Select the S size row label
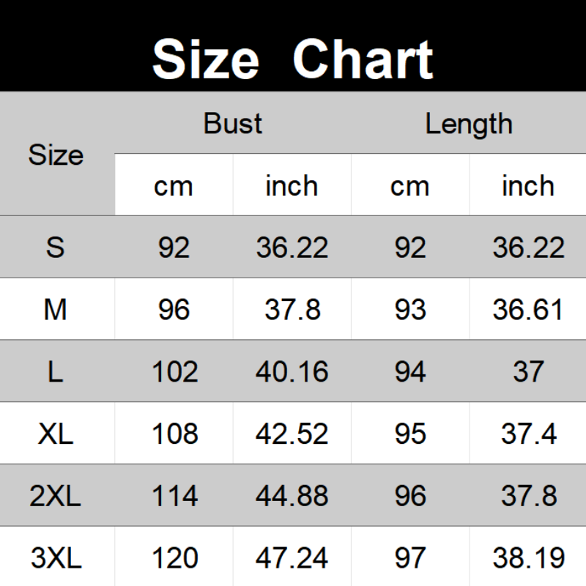586x586 pixels. click(56, 248)
